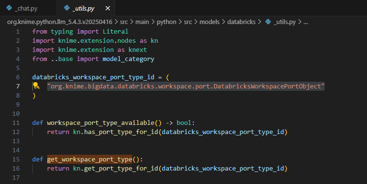Click 'databricks_workspace_port_type_id' argument on line 16

pyautogui.click(x=223, y=168)
